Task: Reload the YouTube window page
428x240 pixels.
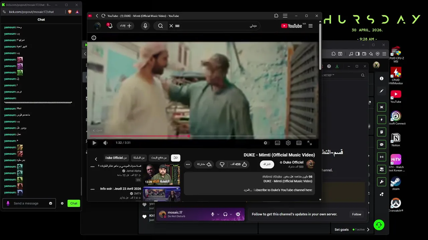Action: point(103,16)
